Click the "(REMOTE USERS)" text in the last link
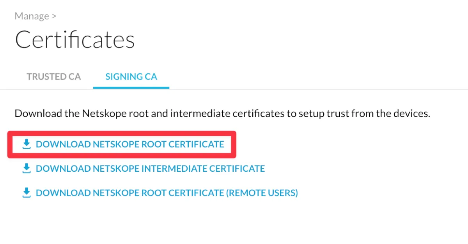 click(262, 193)
